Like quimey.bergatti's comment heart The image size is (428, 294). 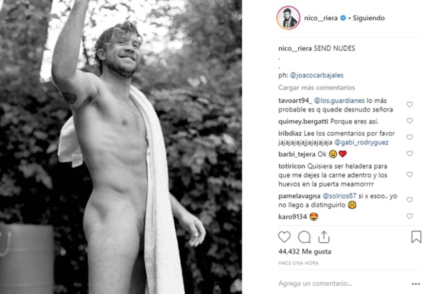pyautogui.click(x=409, y=121)
